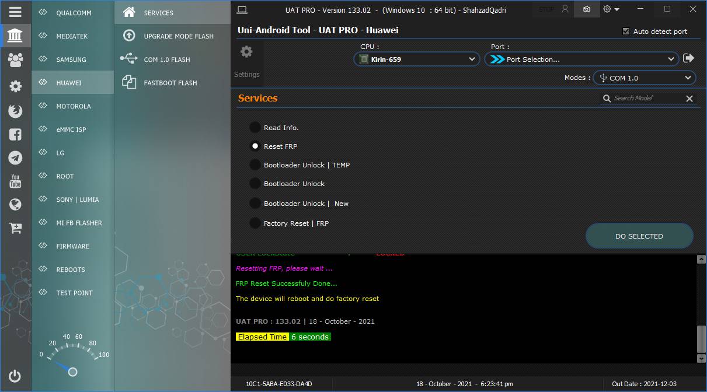This screenshot has width=707, height=392.
Task: Open the TEST POINT menu item
Action: pos(72,293)
